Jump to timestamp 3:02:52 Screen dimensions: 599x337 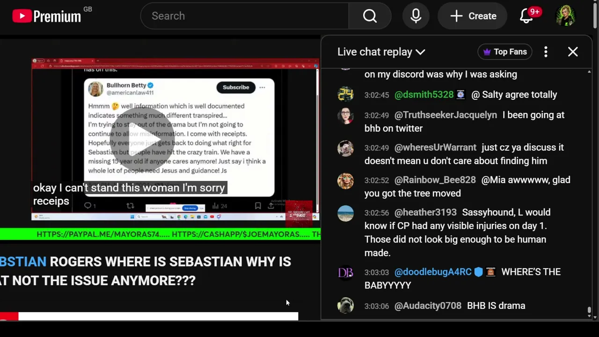coord(377,180)
